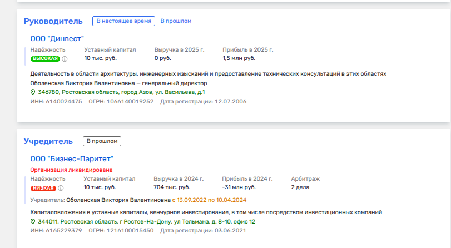Switch to the 'В настоящее время' tab under Руководитель
The height and width of the screenshot is (248, 451).
(123, 21)
